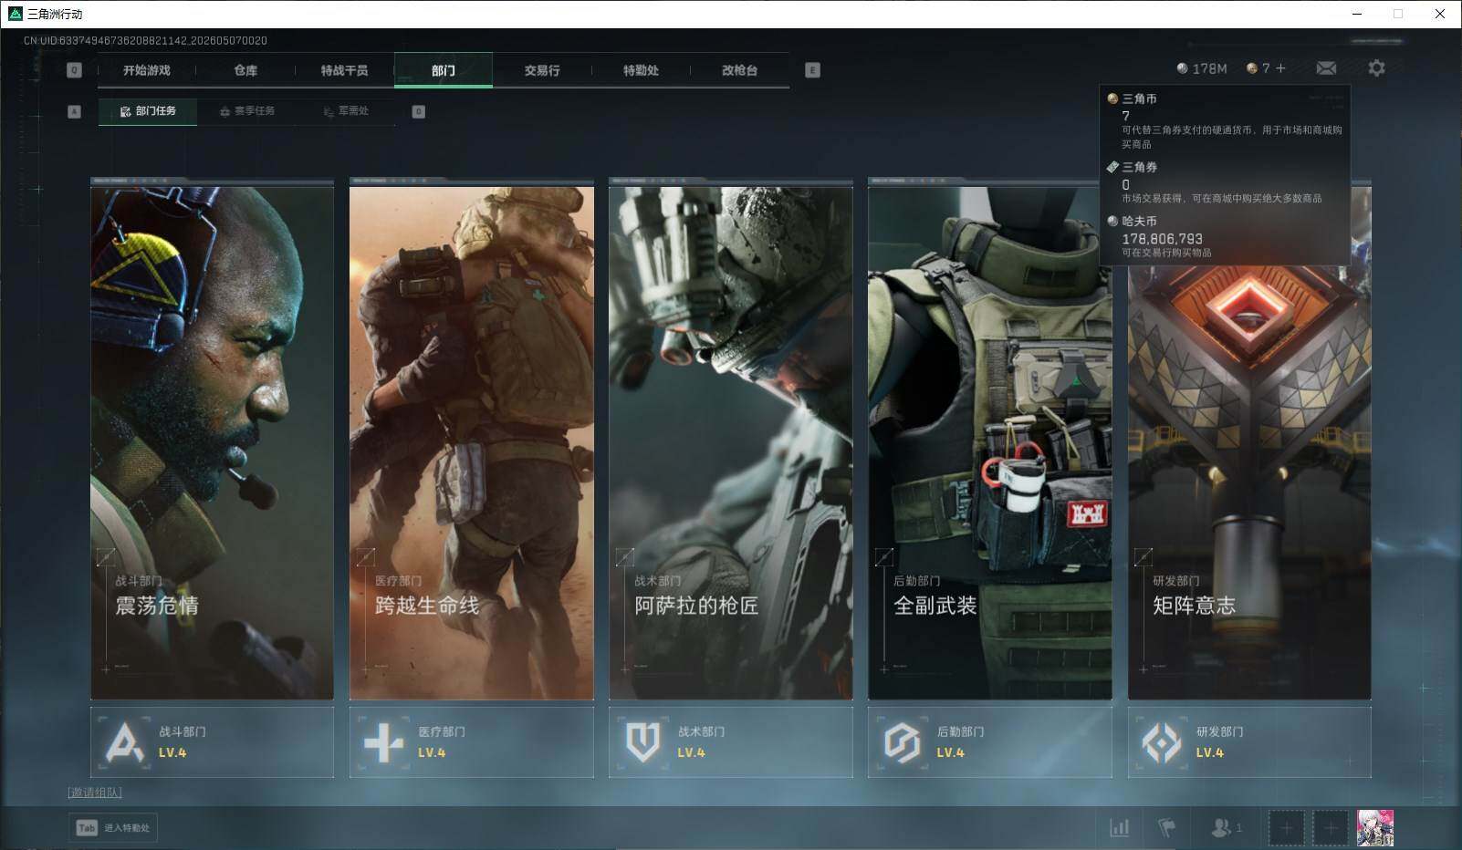Viewport: 1462px width, 850px height.
Task: Click the player avatar portrait
Action: tap(1375, 828)
